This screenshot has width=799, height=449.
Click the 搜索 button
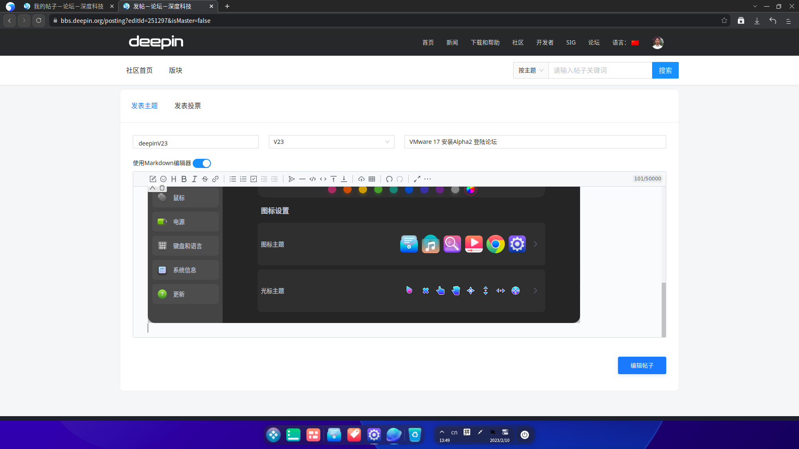coord(665,71)
